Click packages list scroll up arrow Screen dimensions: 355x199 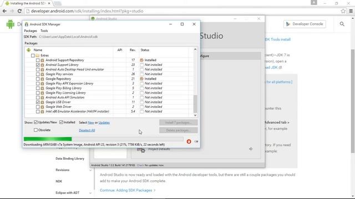195,49
